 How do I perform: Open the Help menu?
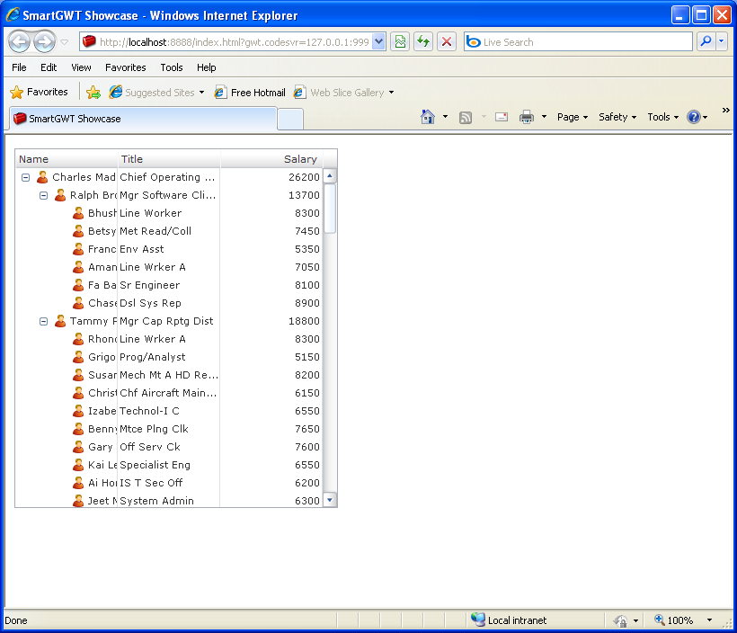coord(207,67)
